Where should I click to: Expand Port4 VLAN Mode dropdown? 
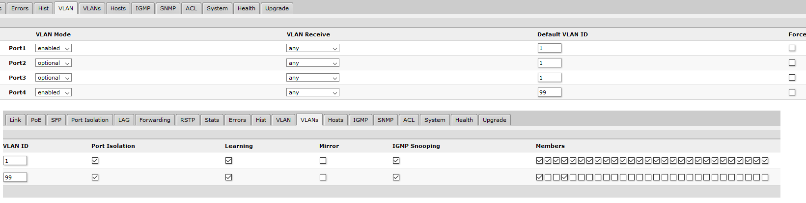coord(53,92)
